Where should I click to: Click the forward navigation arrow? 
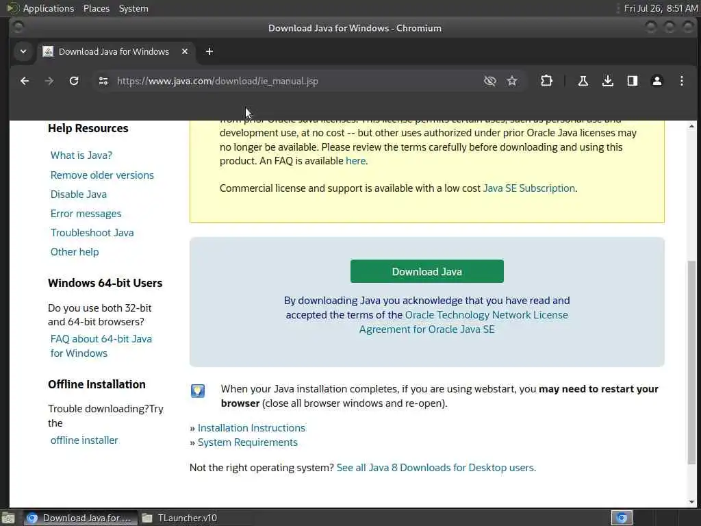[49, 81]
